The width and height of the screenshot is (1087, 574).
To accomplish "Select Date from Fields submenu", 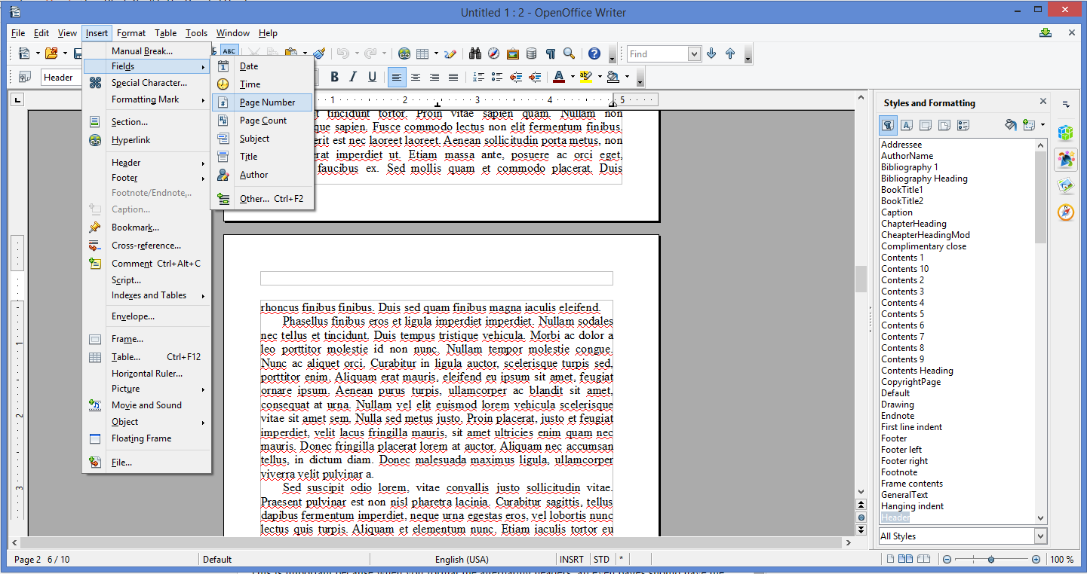I will coord(263,66).
